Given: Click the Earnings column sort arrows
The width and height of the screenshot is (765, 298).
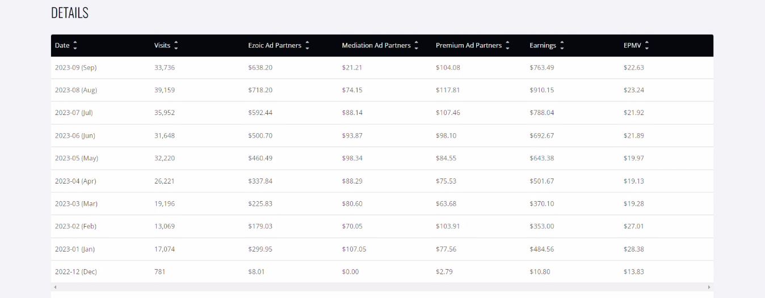Looking at the screenshot, I should pyautogui.click(x=562, y=45).
